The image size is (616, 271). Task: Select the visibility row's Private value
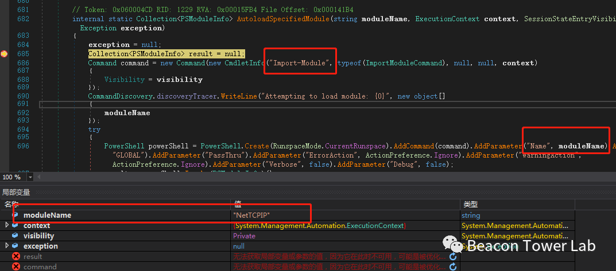pos(244,235)
